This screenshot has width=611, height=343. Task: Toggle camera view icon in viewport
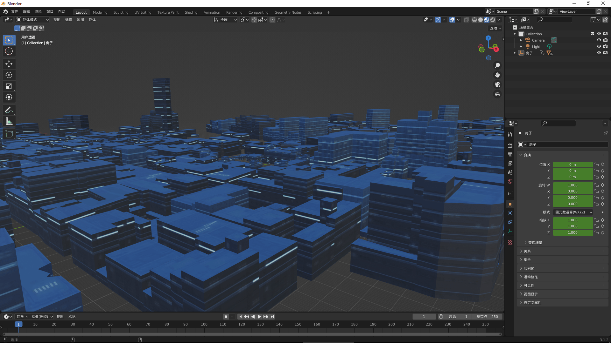tap(497, 84)
